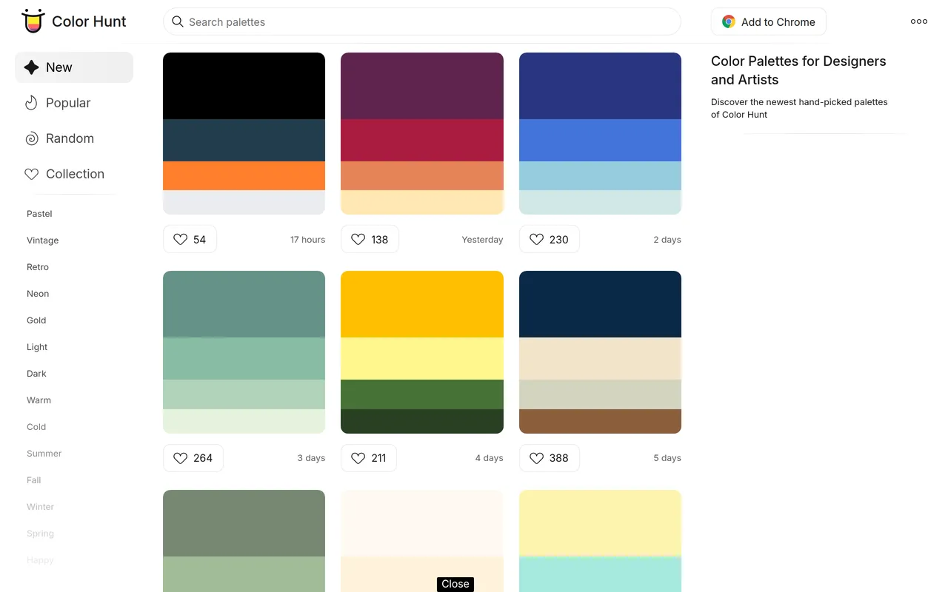Screen dimensions: 948x592
Task: Click the Color Hunt logo icon
Action: [x=33, y=21]
